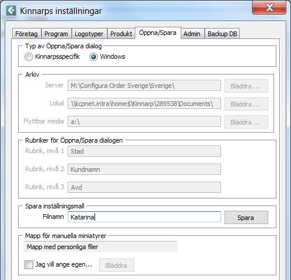Open the Backup DB tab

222,34
